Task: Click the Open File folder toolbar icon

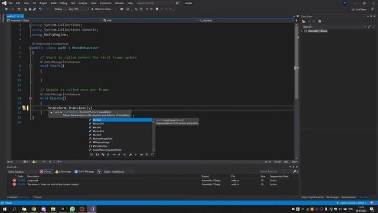Action: tap(25, 9)
